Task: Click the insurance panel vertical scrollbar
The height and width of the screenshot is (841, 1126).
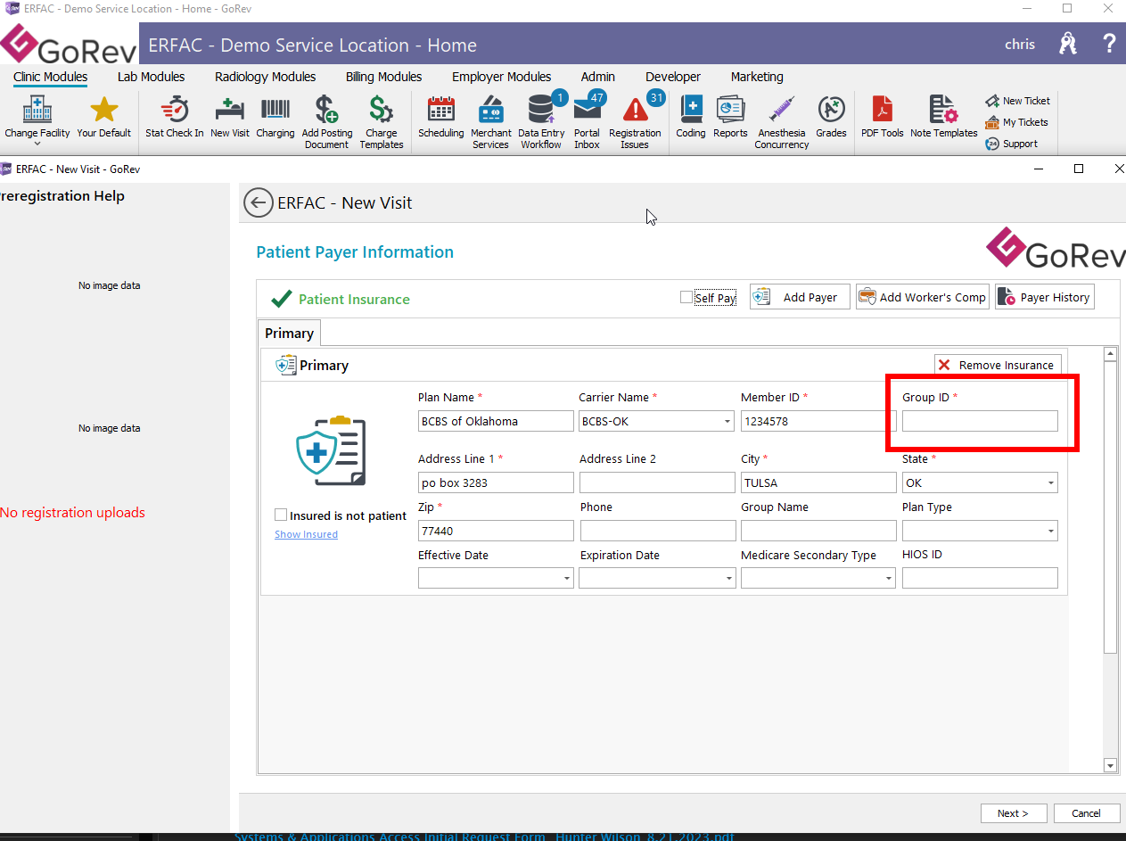Action: coord(1110,508)
